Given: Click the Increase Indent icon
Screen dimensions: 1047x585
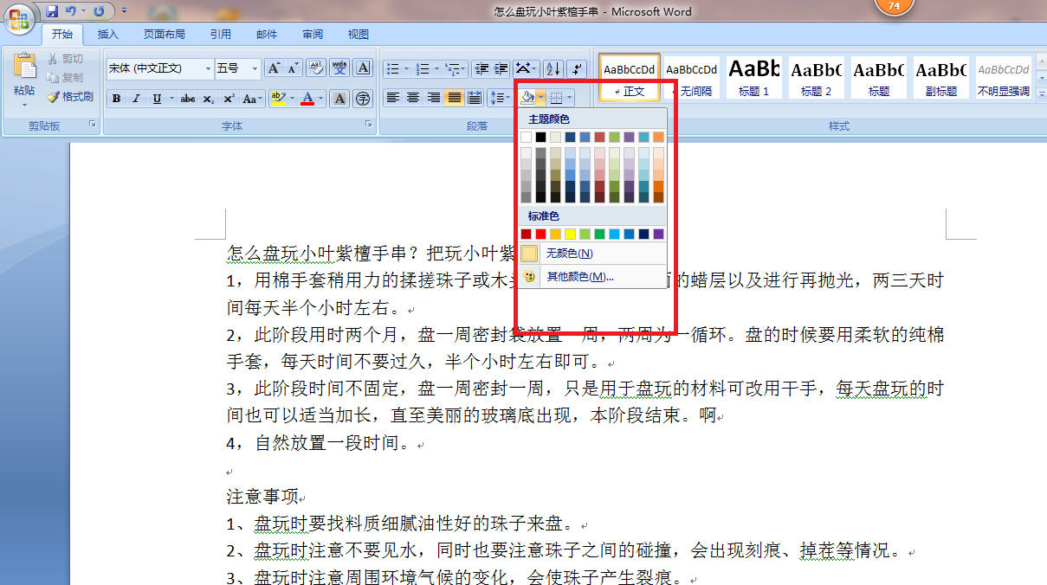Looking at the screenshot, I should pos(501,68).
